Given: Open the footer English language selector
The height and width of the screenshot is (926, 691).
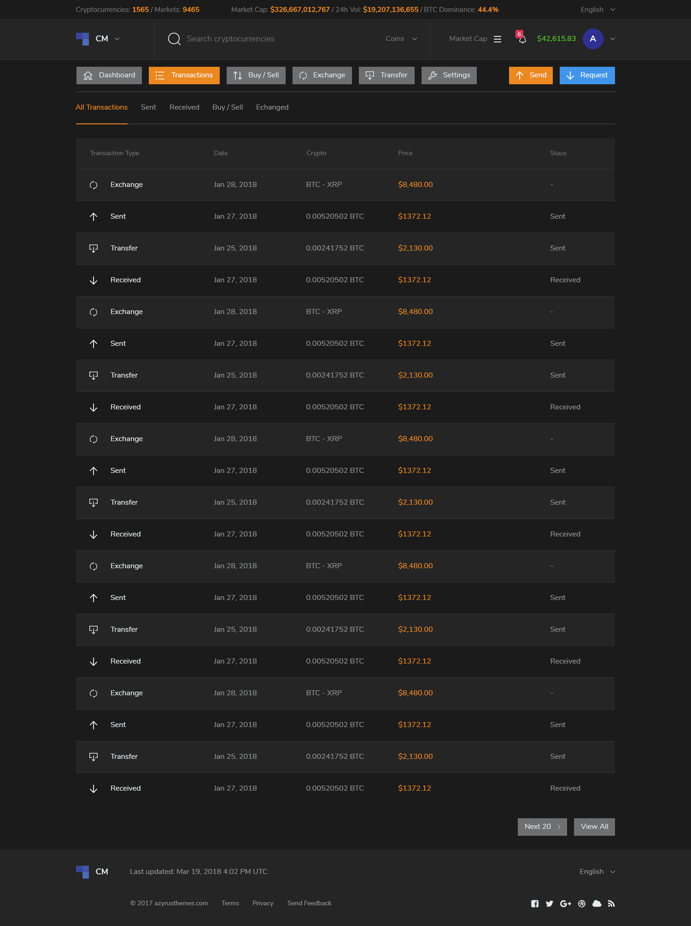Looking at the screenshot, I should pos(597,872).
